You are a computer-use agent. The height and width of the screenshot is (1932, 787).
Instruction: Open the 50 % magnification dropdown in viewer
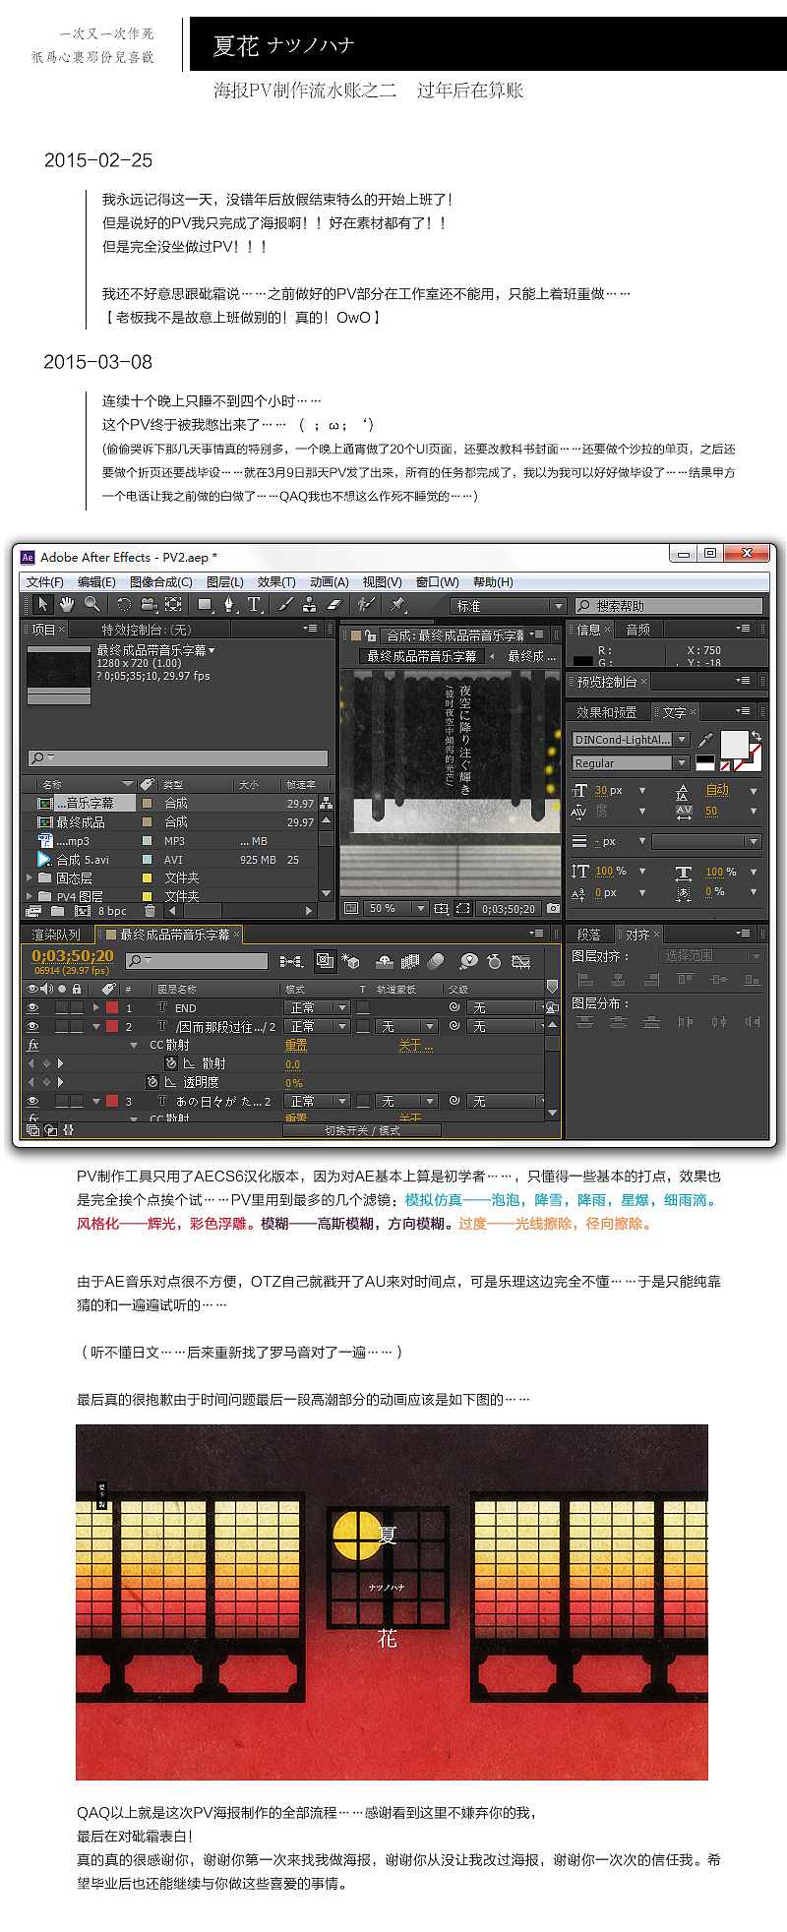coord(395,909)
